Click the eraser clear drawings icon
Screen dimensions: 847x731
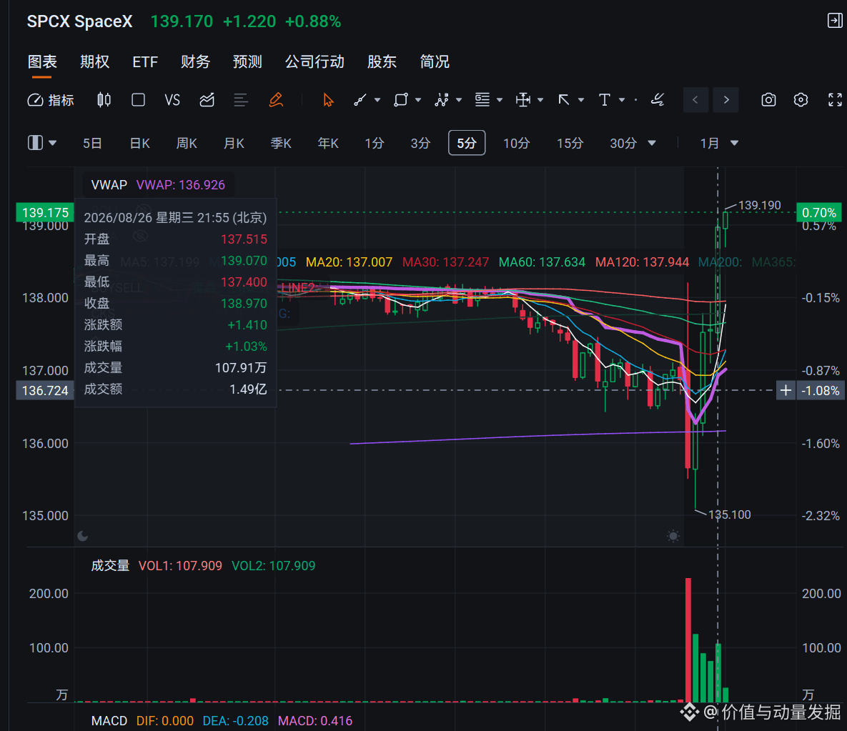(x=658, y=100)
